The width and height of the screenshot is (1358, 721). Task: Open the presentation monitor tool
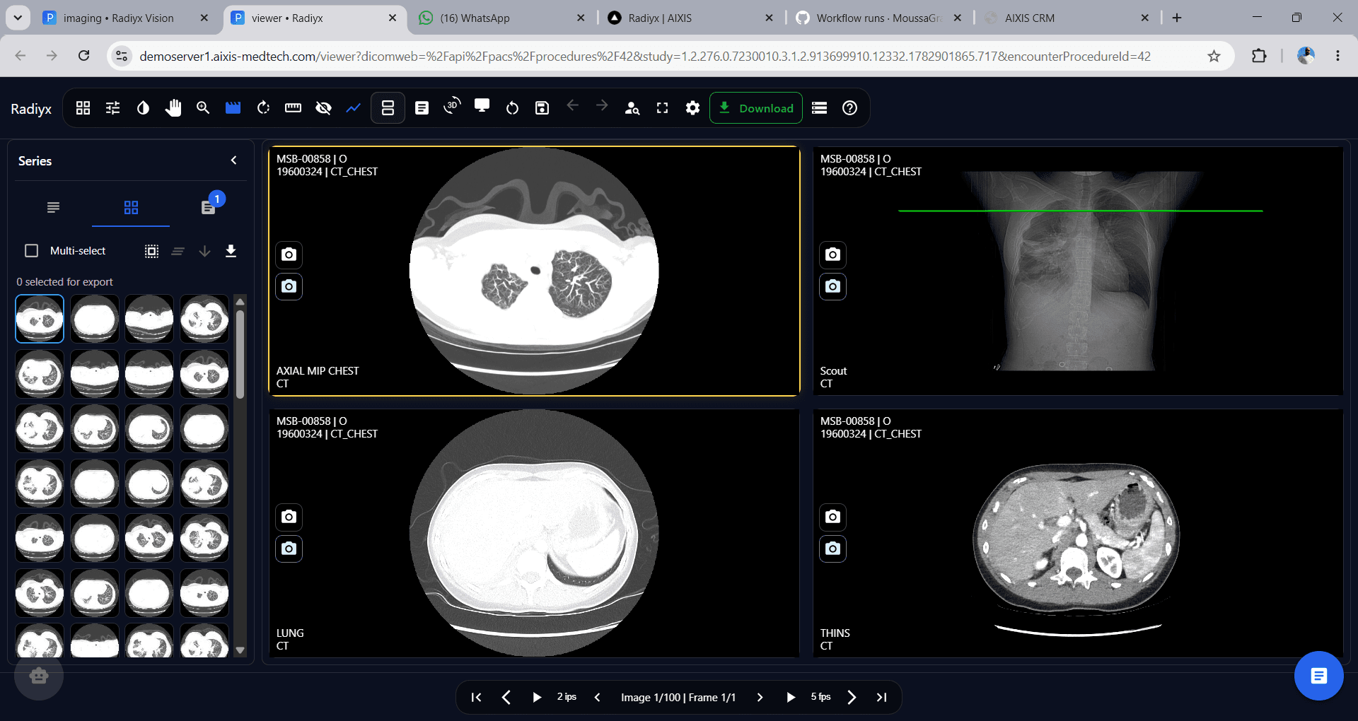pos(482,107)
